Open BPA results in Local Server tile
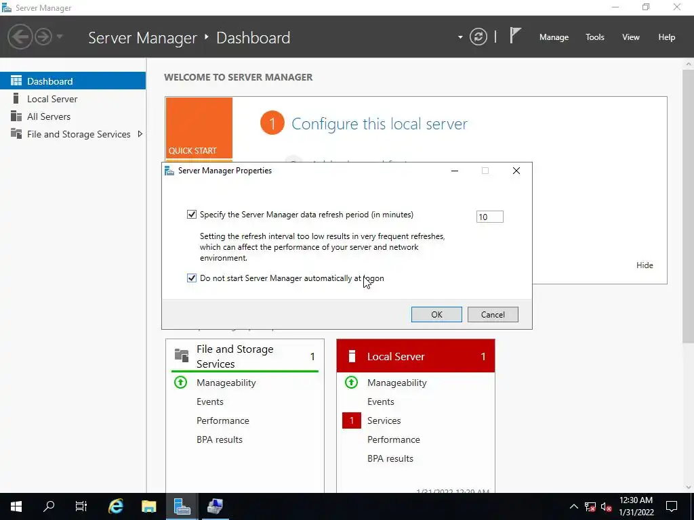This screenshot has width=694, height=520. pos(390,458)
